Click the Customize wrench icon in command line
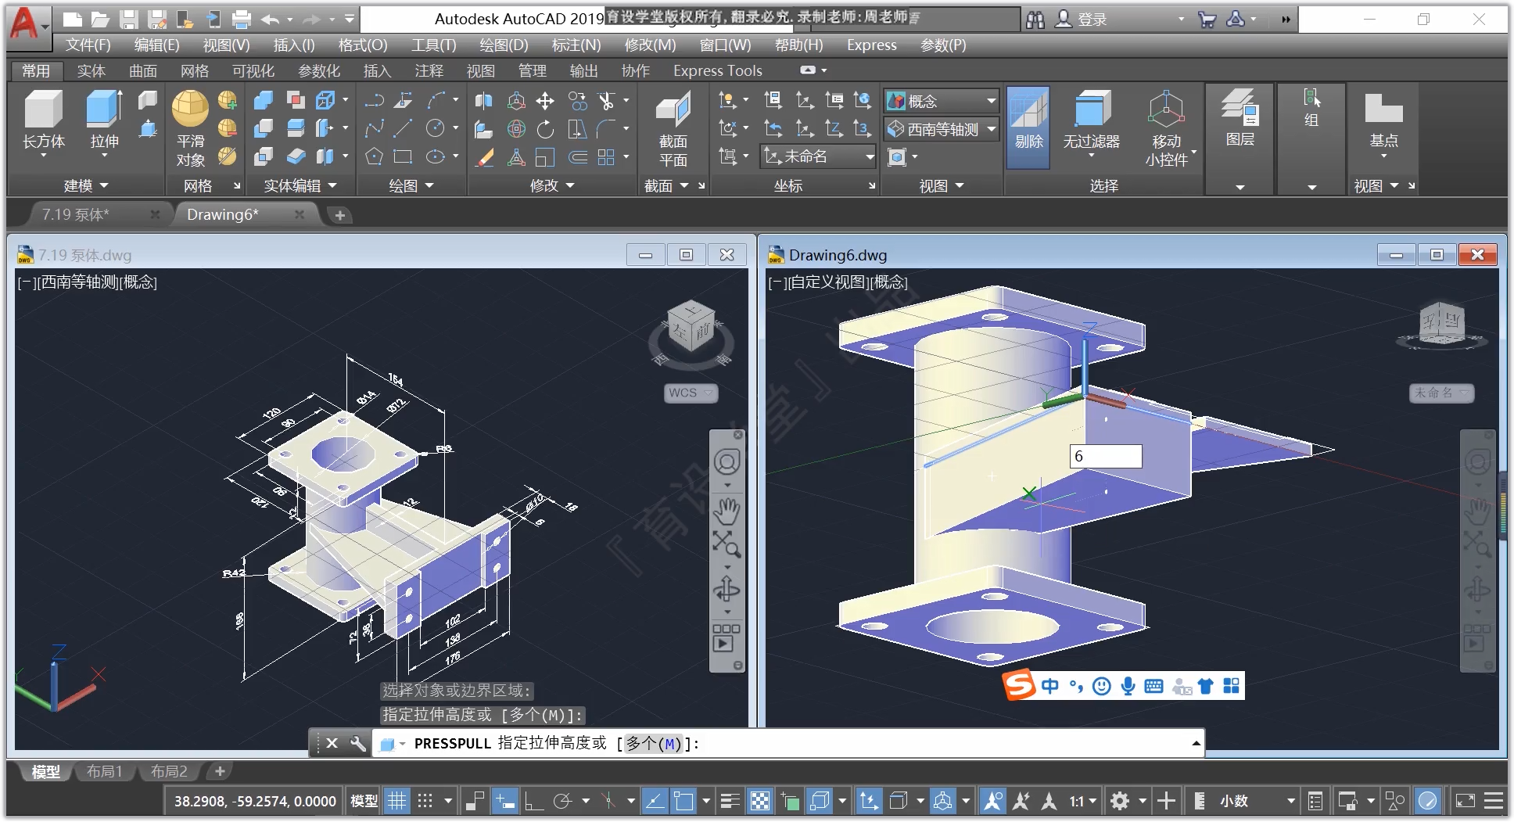The width and height of the screenshot is (1514, 822). [357, 743]
